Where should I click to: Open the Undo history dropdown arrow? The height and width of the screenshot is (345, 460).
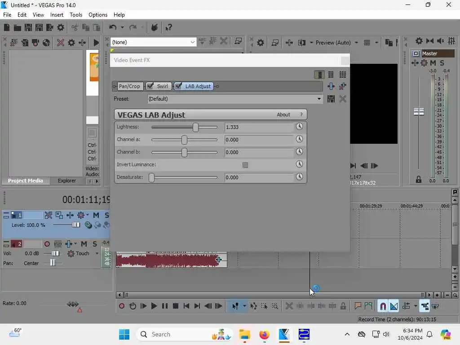(122, 27)
